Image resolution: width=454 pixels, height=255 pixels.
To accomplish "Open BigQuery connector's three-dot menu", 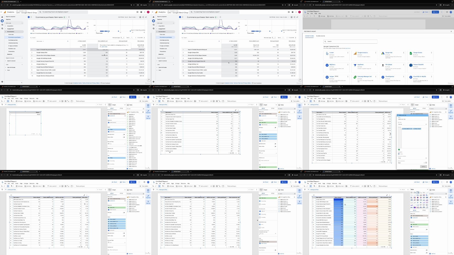I will click(348, 65).
